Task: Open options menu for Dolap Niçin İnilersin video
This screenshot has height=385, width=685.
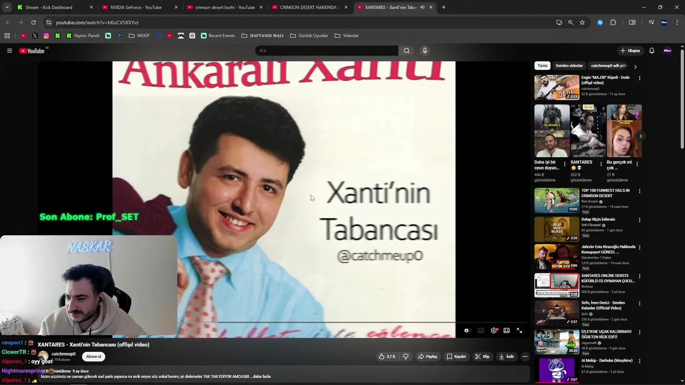Action: pos(639,220)
